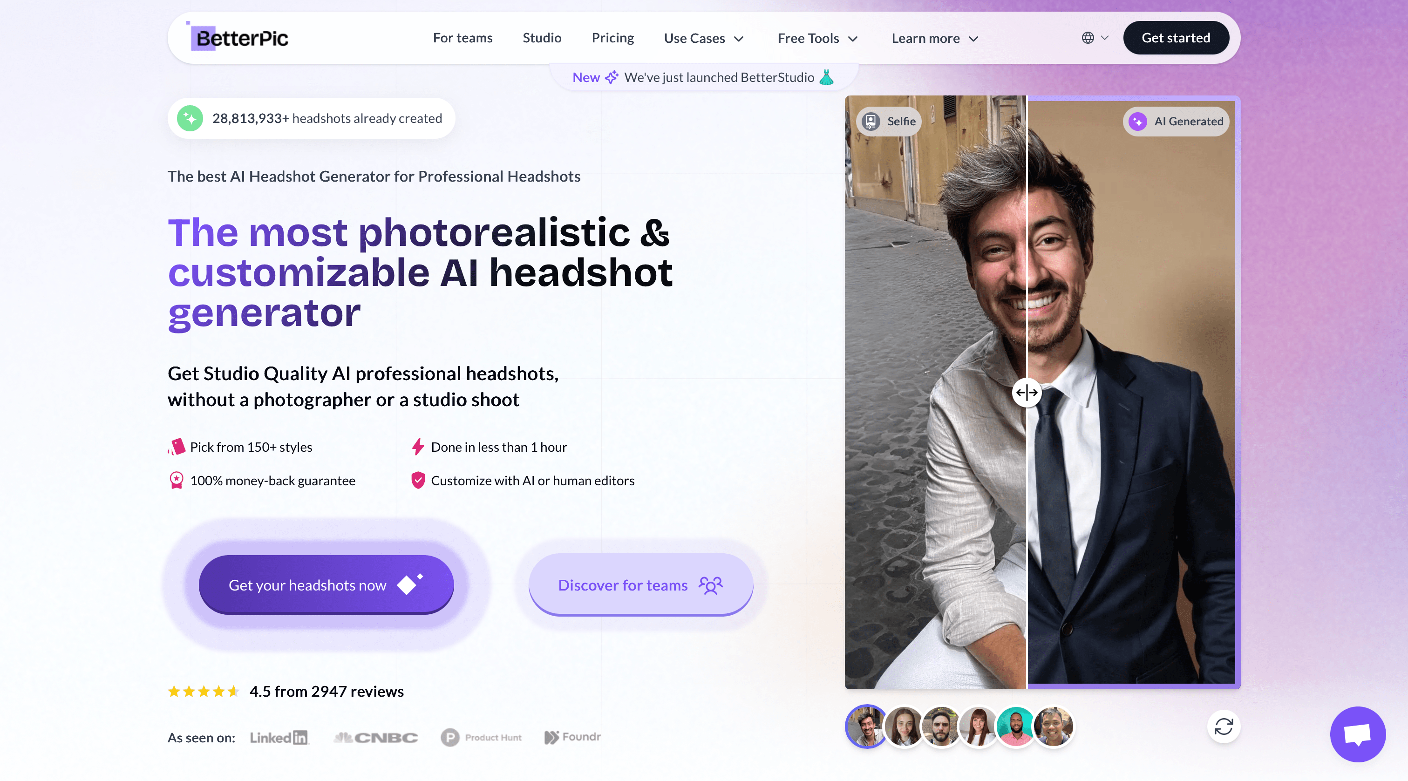Click the CNBC logo
Screen dimensions: 1408x781
[375, 737]
